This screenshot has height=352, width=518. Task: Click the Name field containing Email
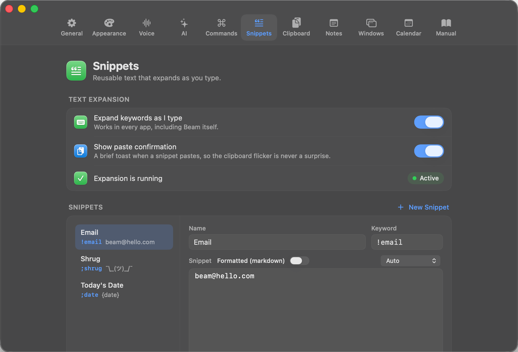[277, 242]
